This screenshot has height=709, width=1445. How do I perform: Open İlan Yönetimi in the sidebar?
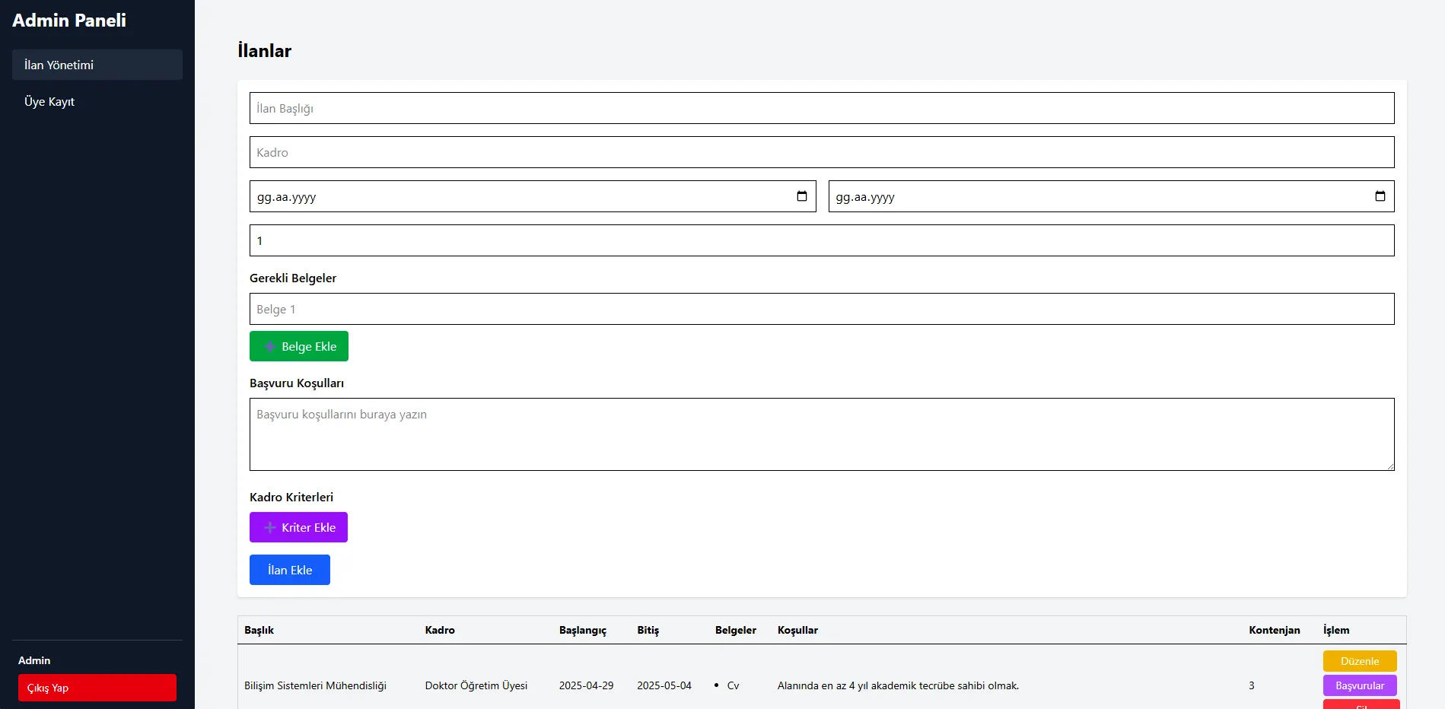click(x=97, y=65)
